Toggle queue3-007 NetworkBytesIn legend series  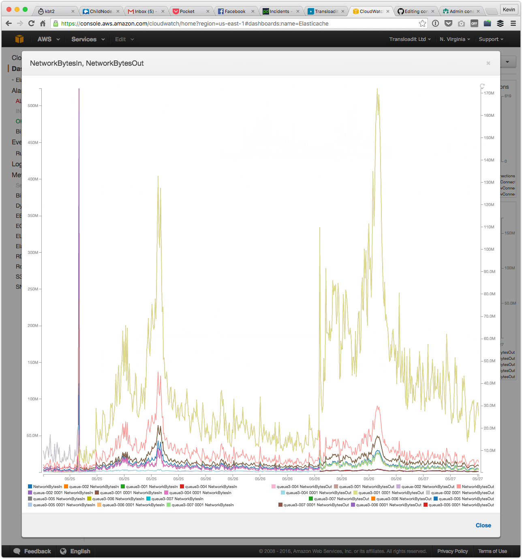pos(177,499)
